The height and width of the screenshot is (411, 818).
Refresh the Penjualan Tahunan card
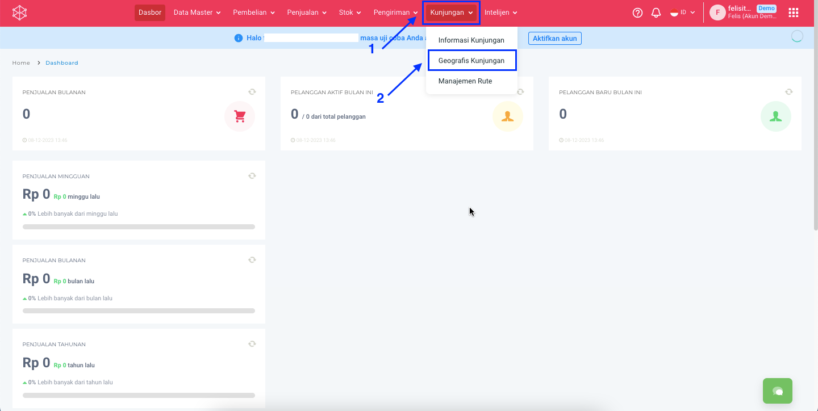pos(252,344)
